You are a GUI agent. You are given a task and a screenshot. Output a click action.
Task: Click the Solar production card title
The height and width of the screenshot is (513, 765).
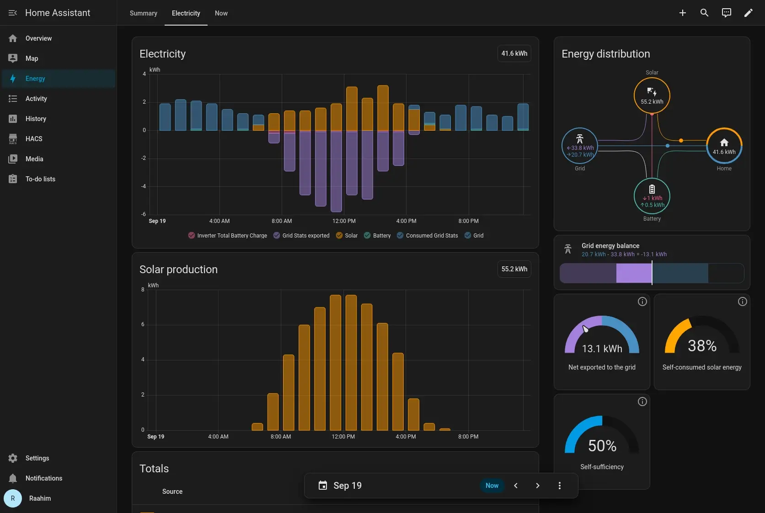pyautogui.click(x=178, y=270)
